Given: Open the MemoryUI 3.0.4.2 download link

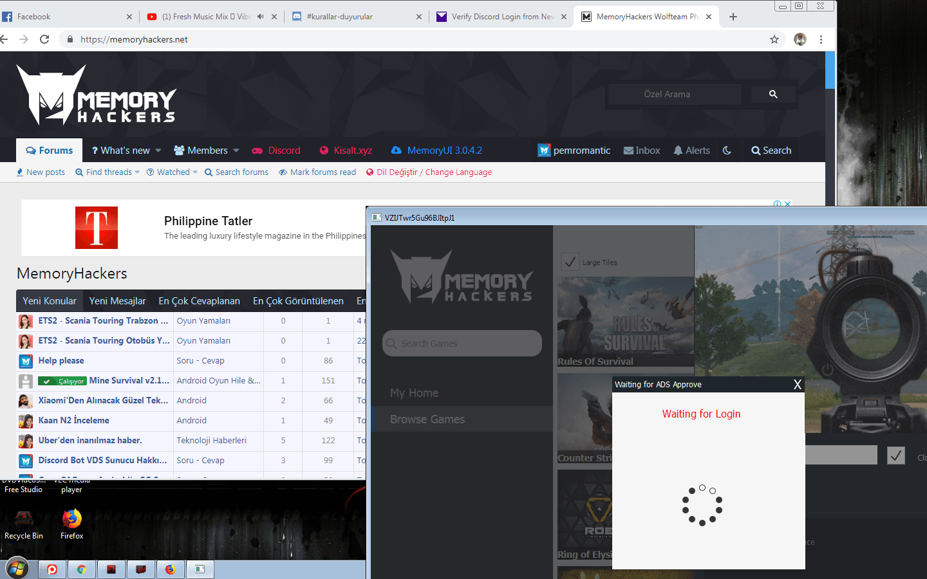Looking at the screenshot, I should click(436, 151).
